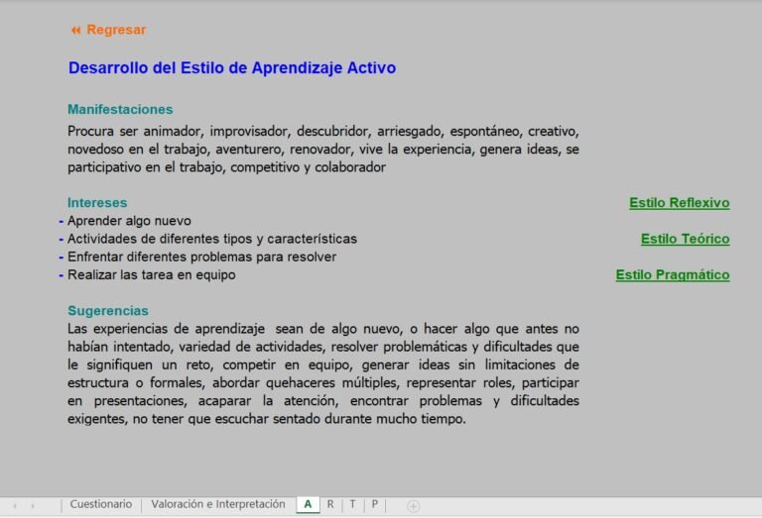Screen dimensions: 762x518
Task: Click Actividades de diferentes tipos y características
Action: tap(212, 239)
